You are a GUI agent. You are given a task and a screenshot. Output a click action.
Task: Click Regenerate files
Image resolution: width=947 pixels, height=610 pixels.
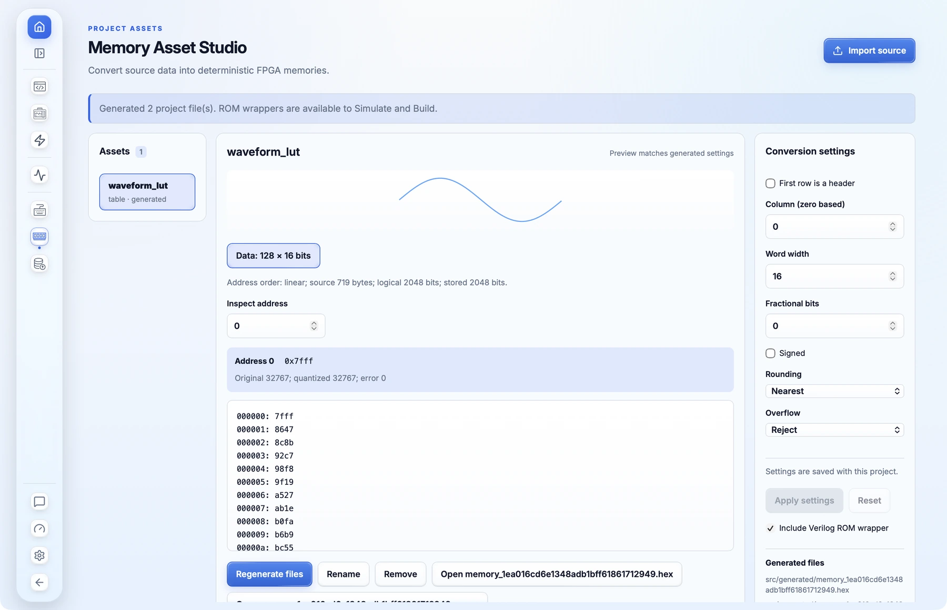click(269, 574)
